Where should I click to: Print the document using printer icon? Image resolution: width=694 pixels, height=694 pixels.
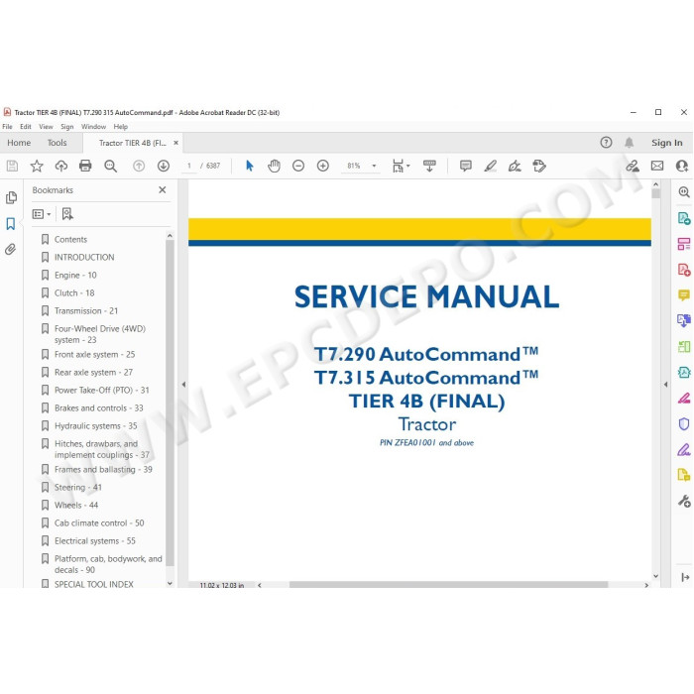coord(85,166)
